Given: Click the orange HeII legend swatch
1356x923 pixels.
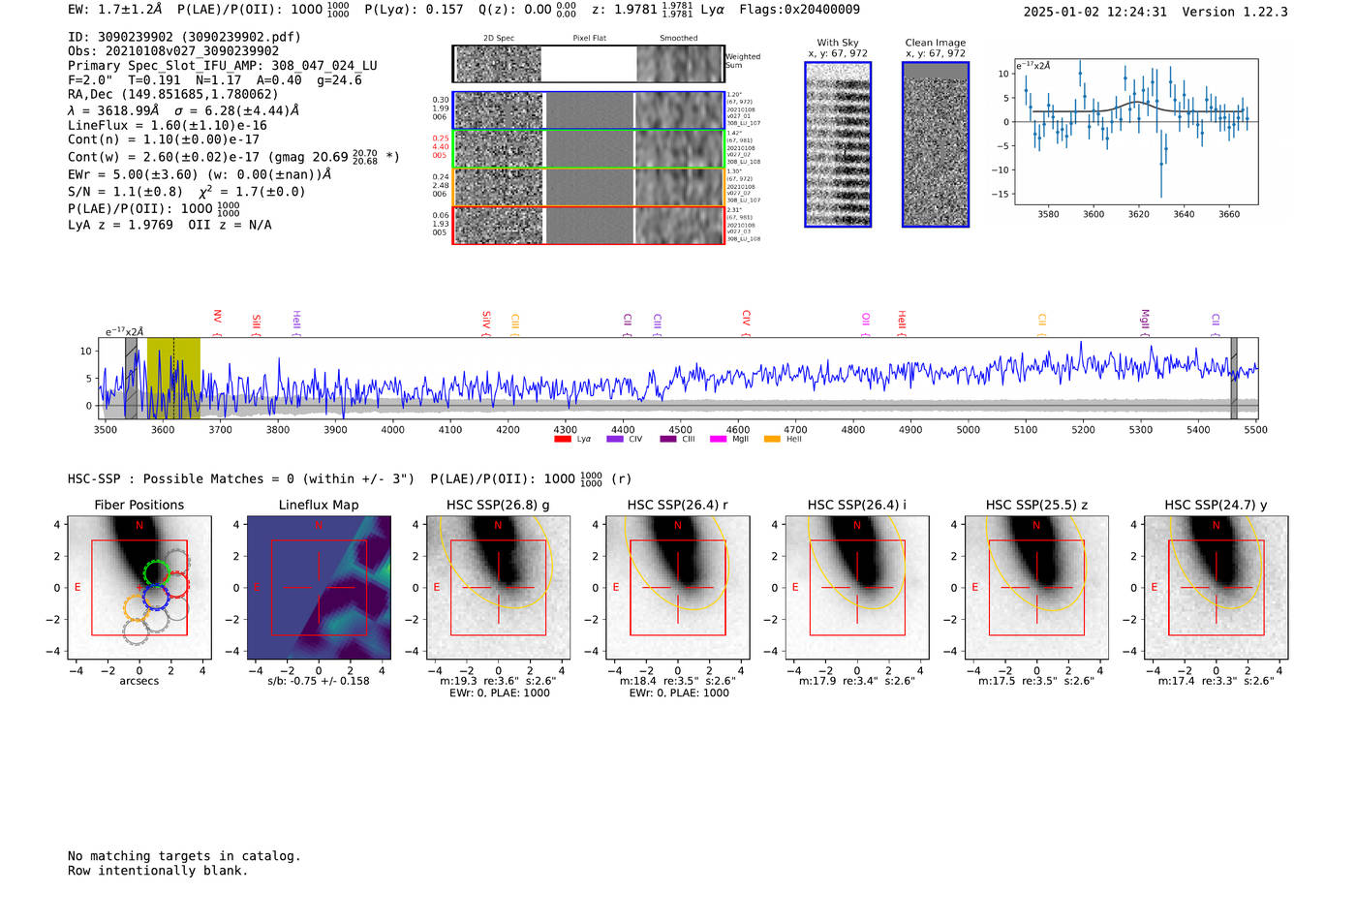Looking at the screenshot, I should point(772,439).
